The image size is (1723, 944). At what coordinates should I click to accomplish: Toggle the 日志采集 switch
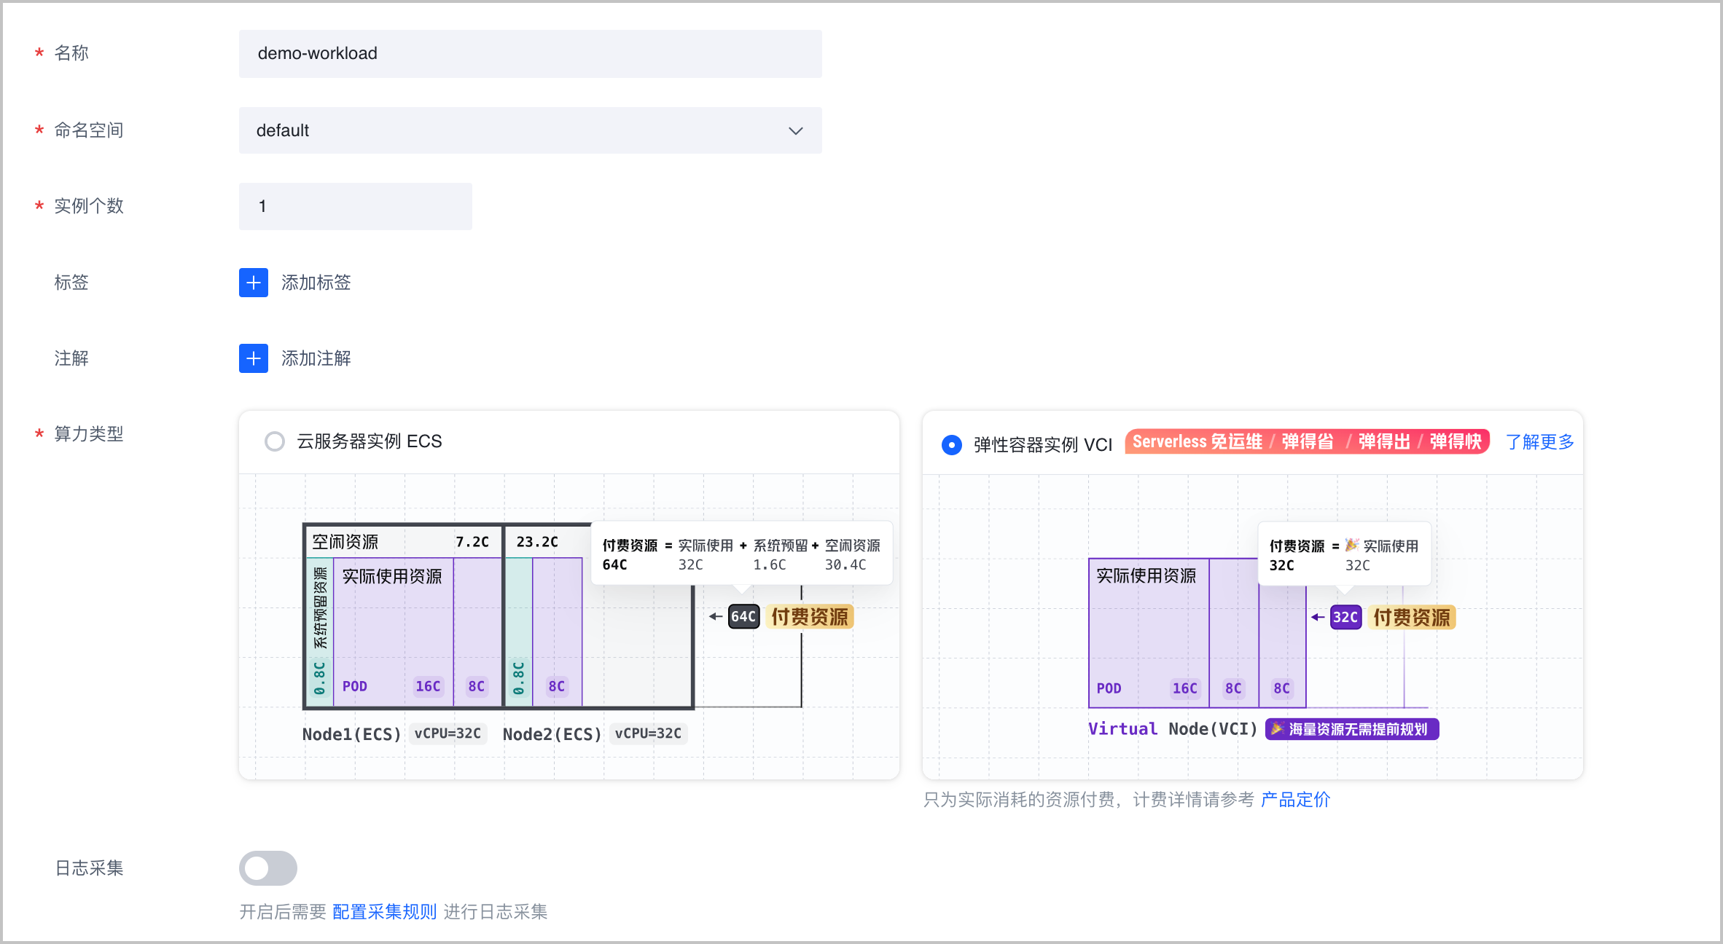[x=268, y=868]
